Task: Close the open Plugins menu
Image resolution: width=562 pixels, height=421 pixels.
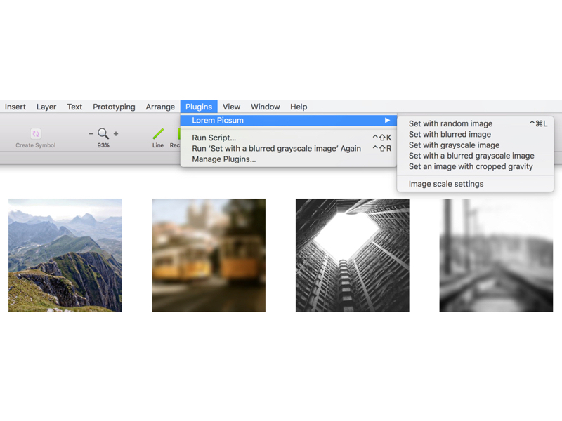Action: click(199, 107)
